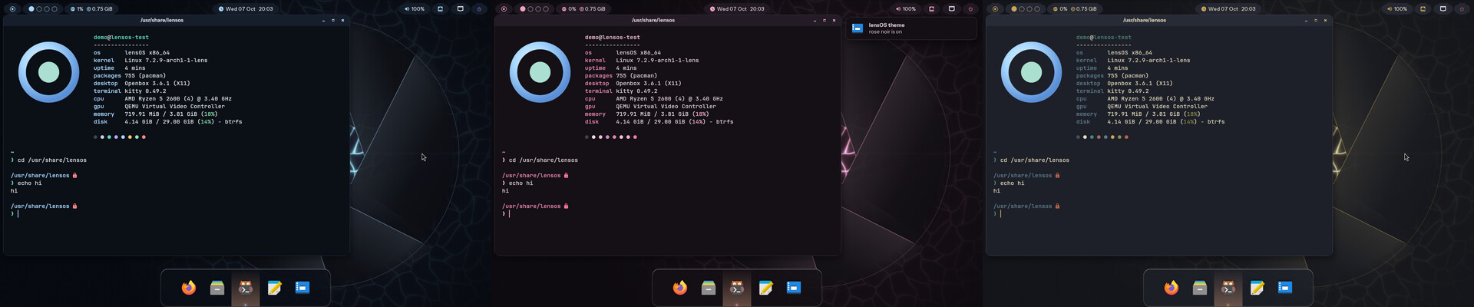The height and width of the screenshot is (307, 1474).
Task: Click prompt cursor in gold-themed terminal
Action: click(1000, 214)
